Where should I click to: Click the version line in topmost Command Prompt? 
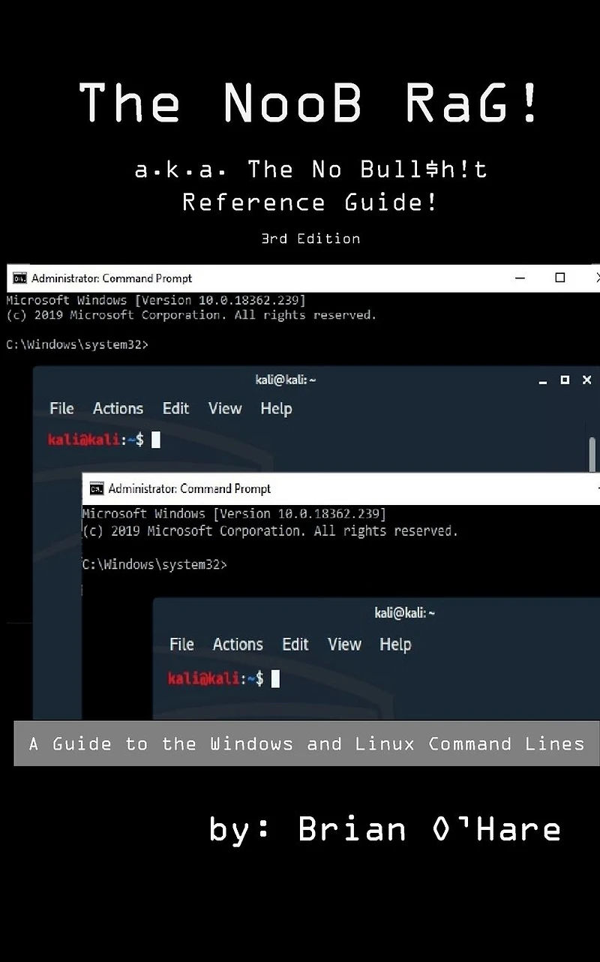156,300
